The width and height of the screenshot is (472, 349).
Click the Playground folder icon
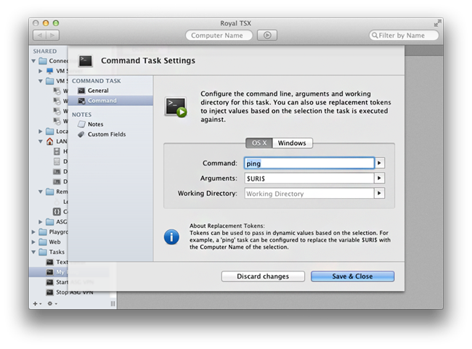click(43, 232)
